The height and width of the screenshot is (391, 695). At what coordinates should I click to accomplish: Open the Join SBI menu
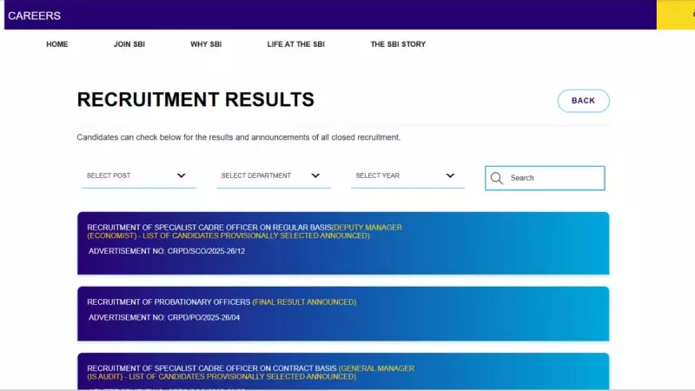[x=129, y=44]
